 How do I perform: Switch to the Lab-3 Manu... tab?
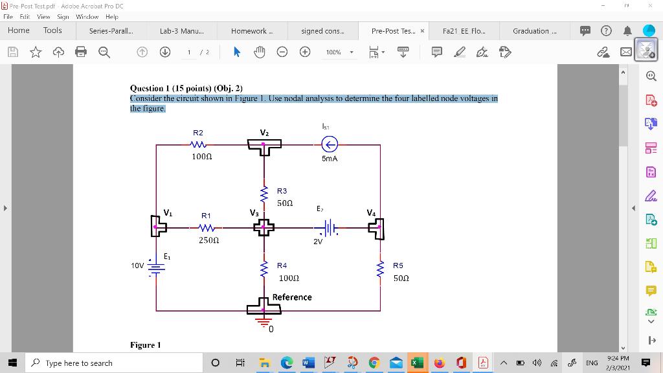click(182, 31)
